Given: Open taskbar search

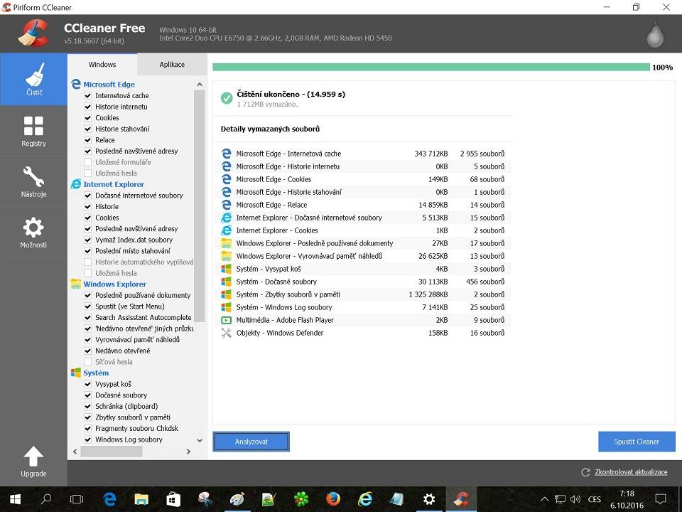Looking at the screenshot, I should [x=46, y=499].
